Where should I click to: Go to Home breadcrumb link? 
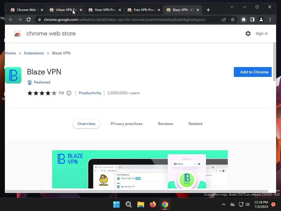10,53
